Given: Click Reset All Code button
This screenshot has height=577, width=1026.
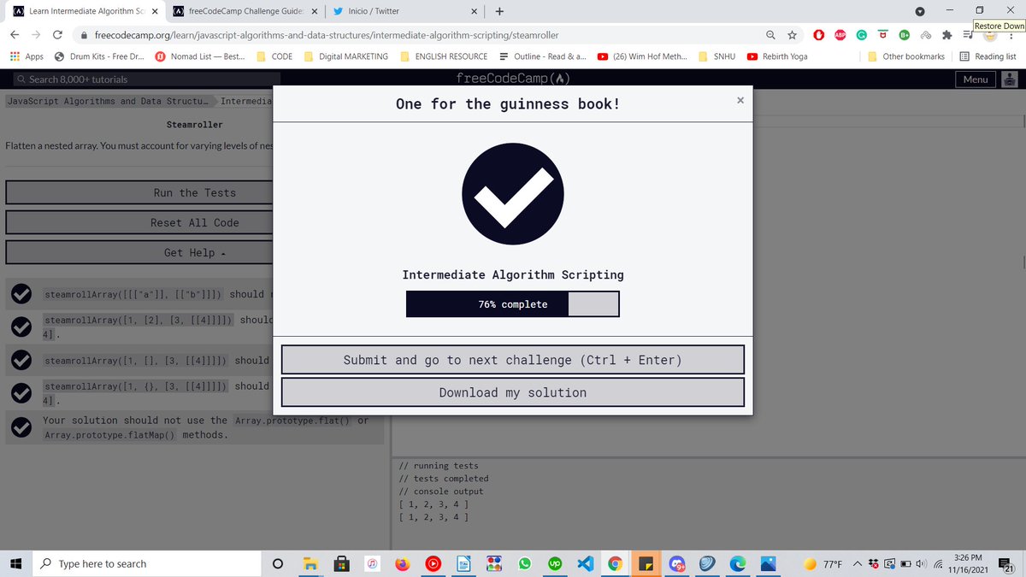Looking at the screenshot, I should tap(195, 222).
